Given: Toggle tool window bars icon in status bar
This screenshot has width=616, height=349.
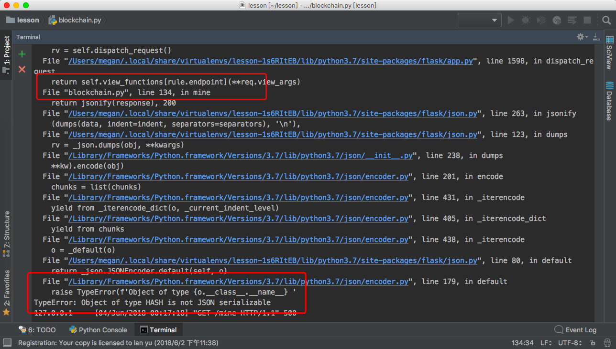Looking at the screenshot, I should click(7, 342).
